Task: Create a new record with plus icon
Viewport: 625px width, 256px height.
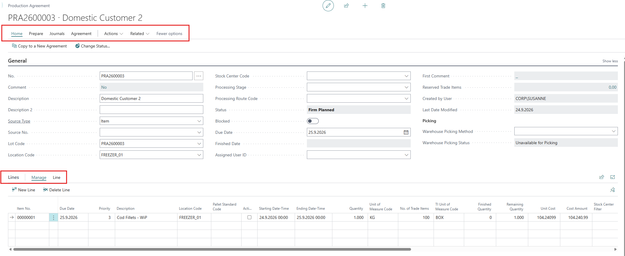Action: click(365, 6)
